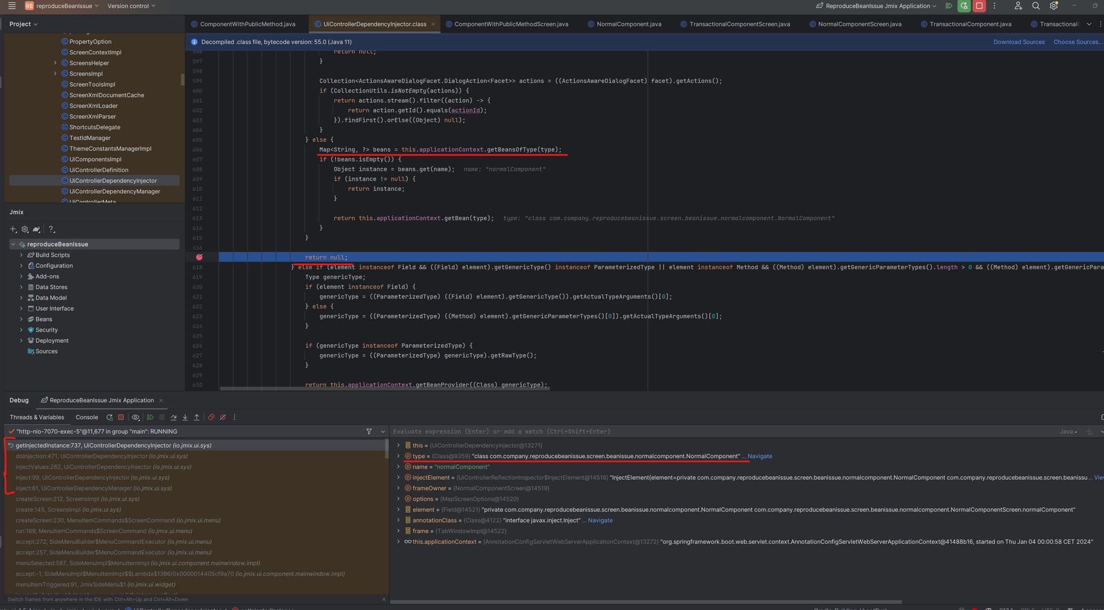Screen dimensions: 1104x610
Task: Toggle Mute Breakpoints in Debug toolbar
Action: coord(223,417)
